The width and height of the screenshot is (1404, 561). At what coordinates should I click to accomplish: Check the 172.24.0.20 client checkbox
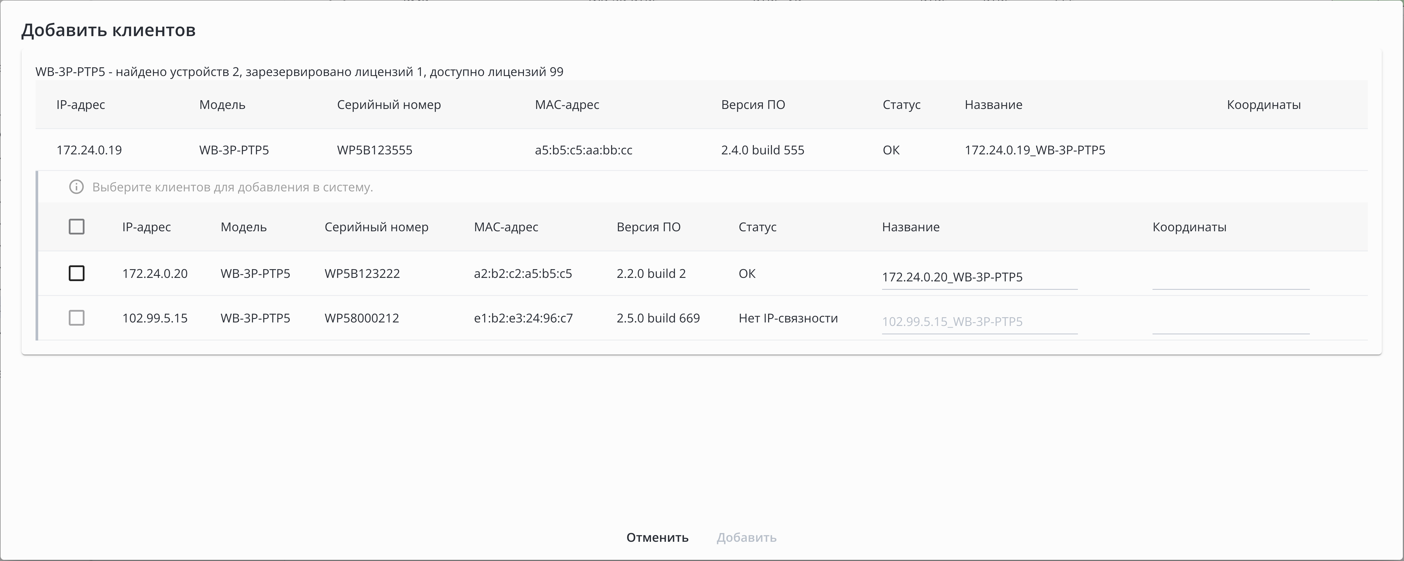coord(76,274)
